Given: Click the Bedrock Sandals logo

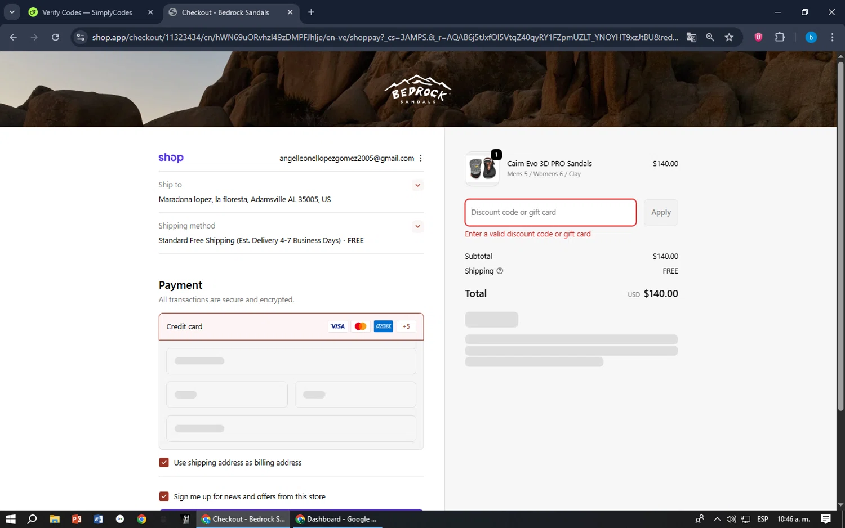Looking at the screenshot, I should pos(418,89).
